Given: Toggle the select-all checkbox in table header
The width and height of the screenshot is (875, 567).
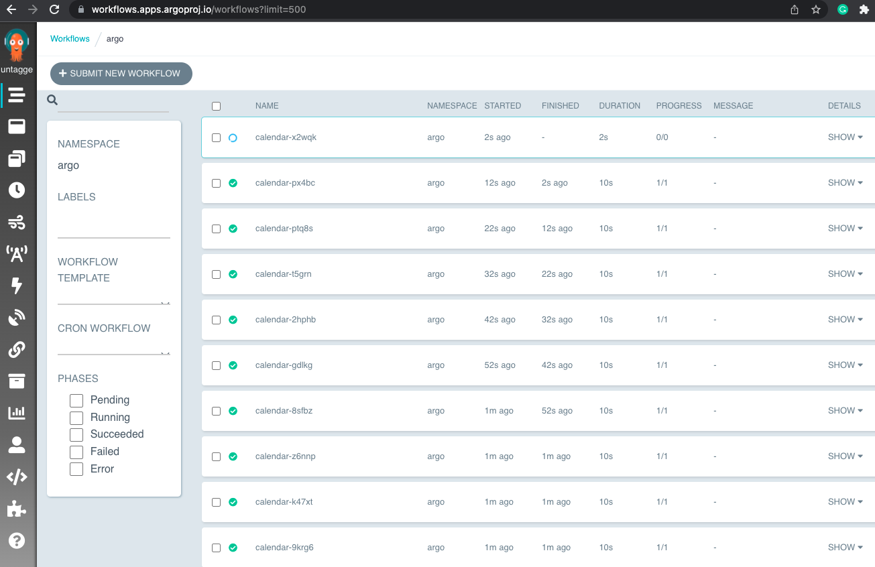Looking at the screenshot, I should [216, 106].
